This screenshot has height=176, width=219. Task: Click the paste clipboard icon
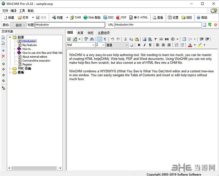137,39
